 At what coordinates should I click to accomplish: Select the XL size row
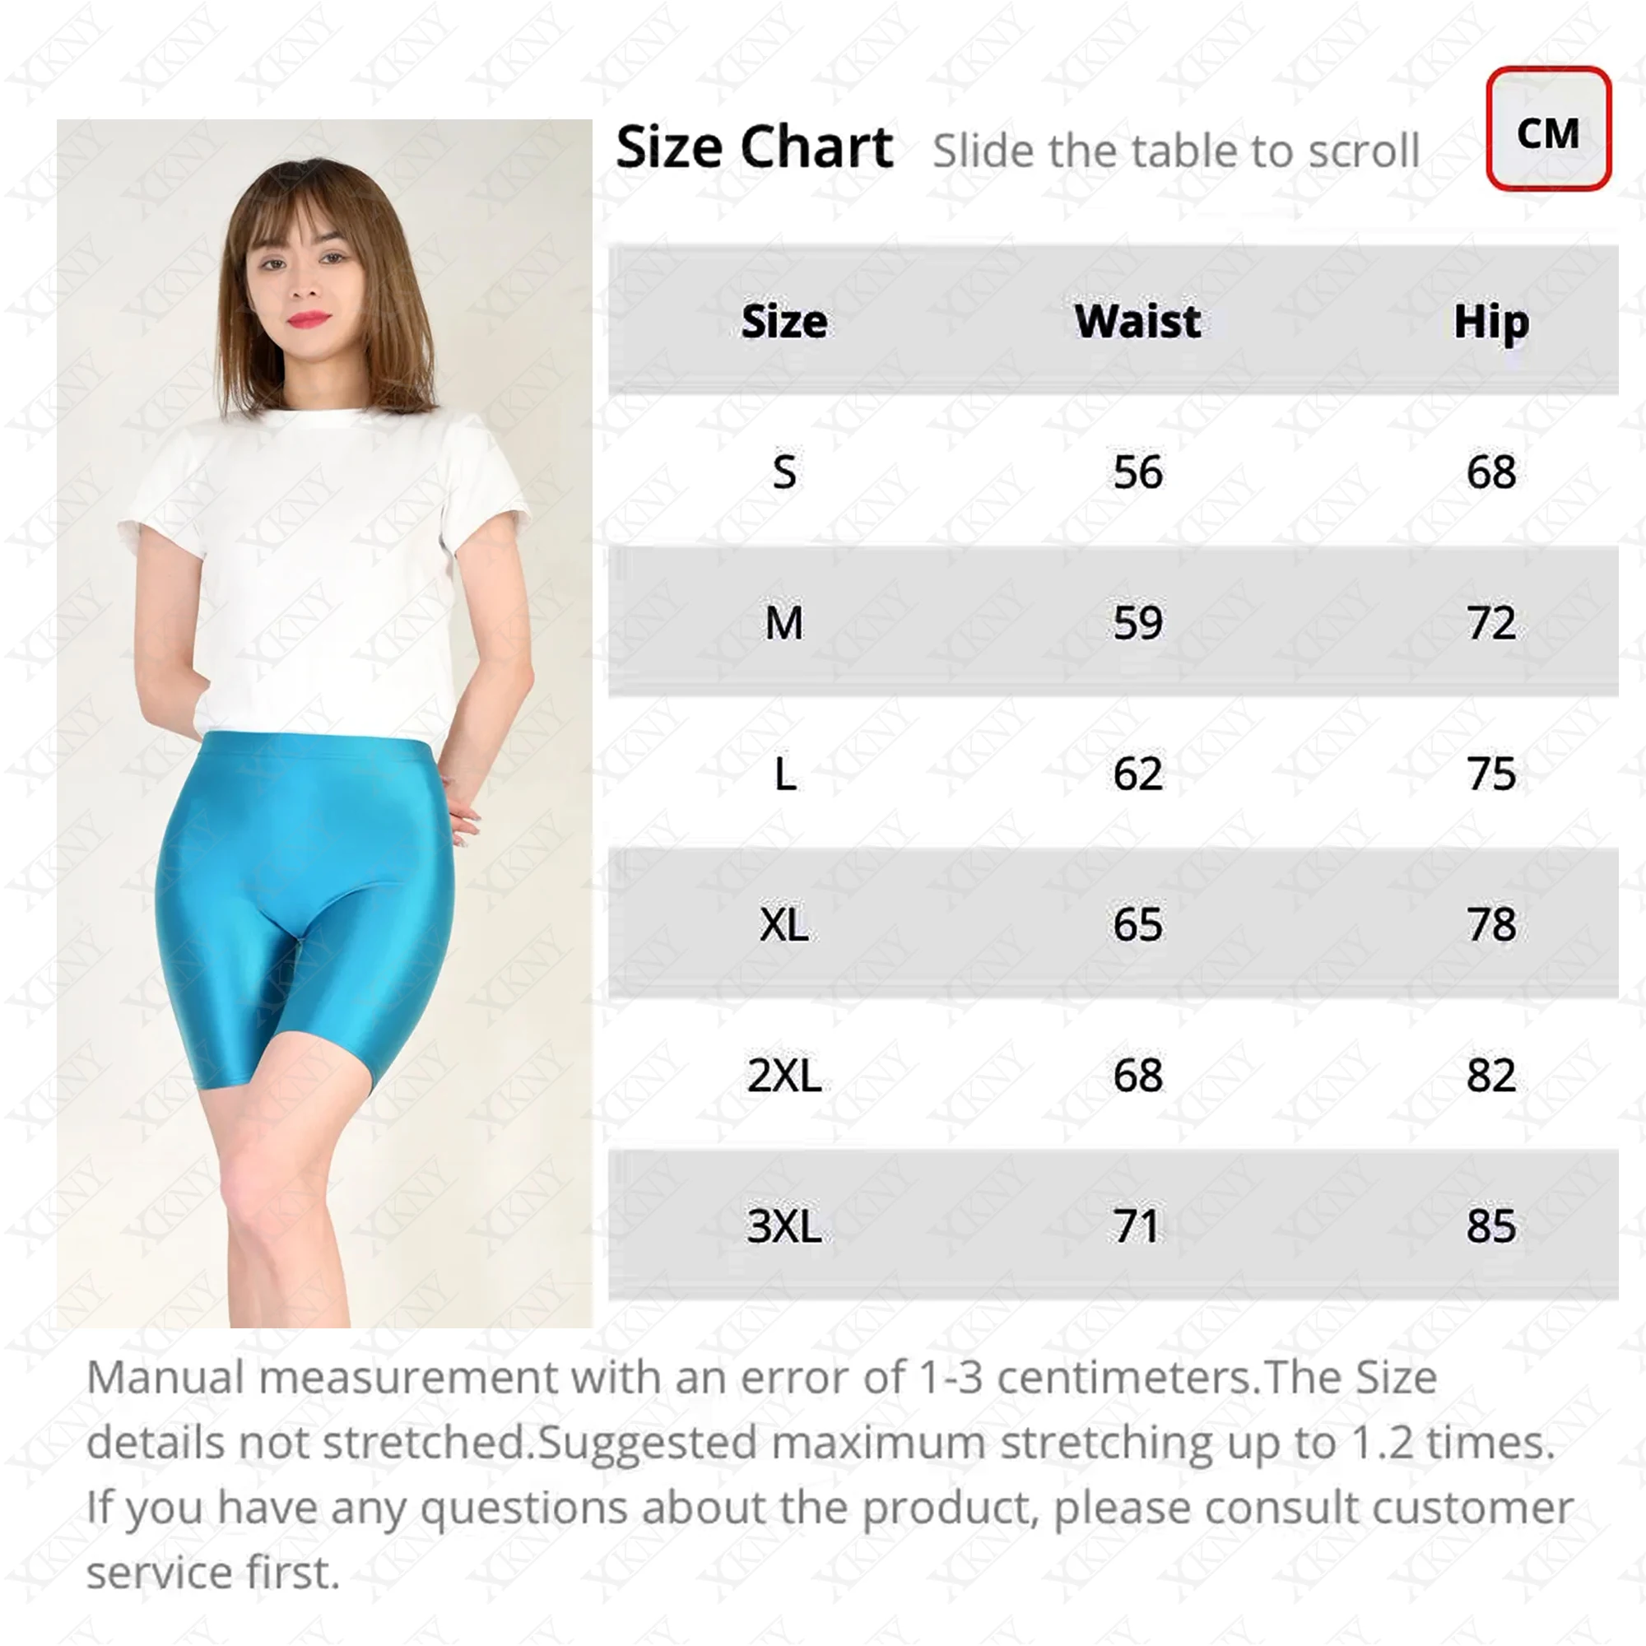click(x=1114, y=924)
